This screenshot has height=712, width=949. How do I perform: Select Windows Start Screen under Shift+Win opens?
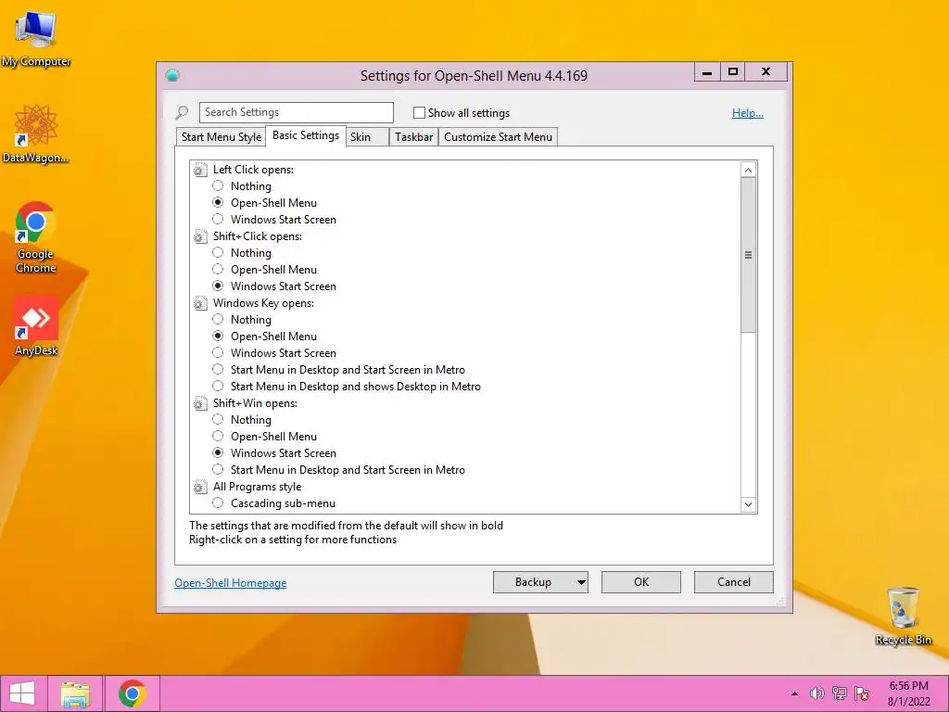(x=218, y=452)
